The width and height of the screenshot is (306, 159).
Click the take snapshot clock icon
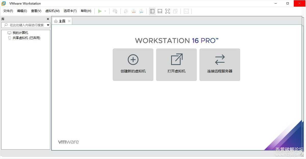click(x=126, y=11)
